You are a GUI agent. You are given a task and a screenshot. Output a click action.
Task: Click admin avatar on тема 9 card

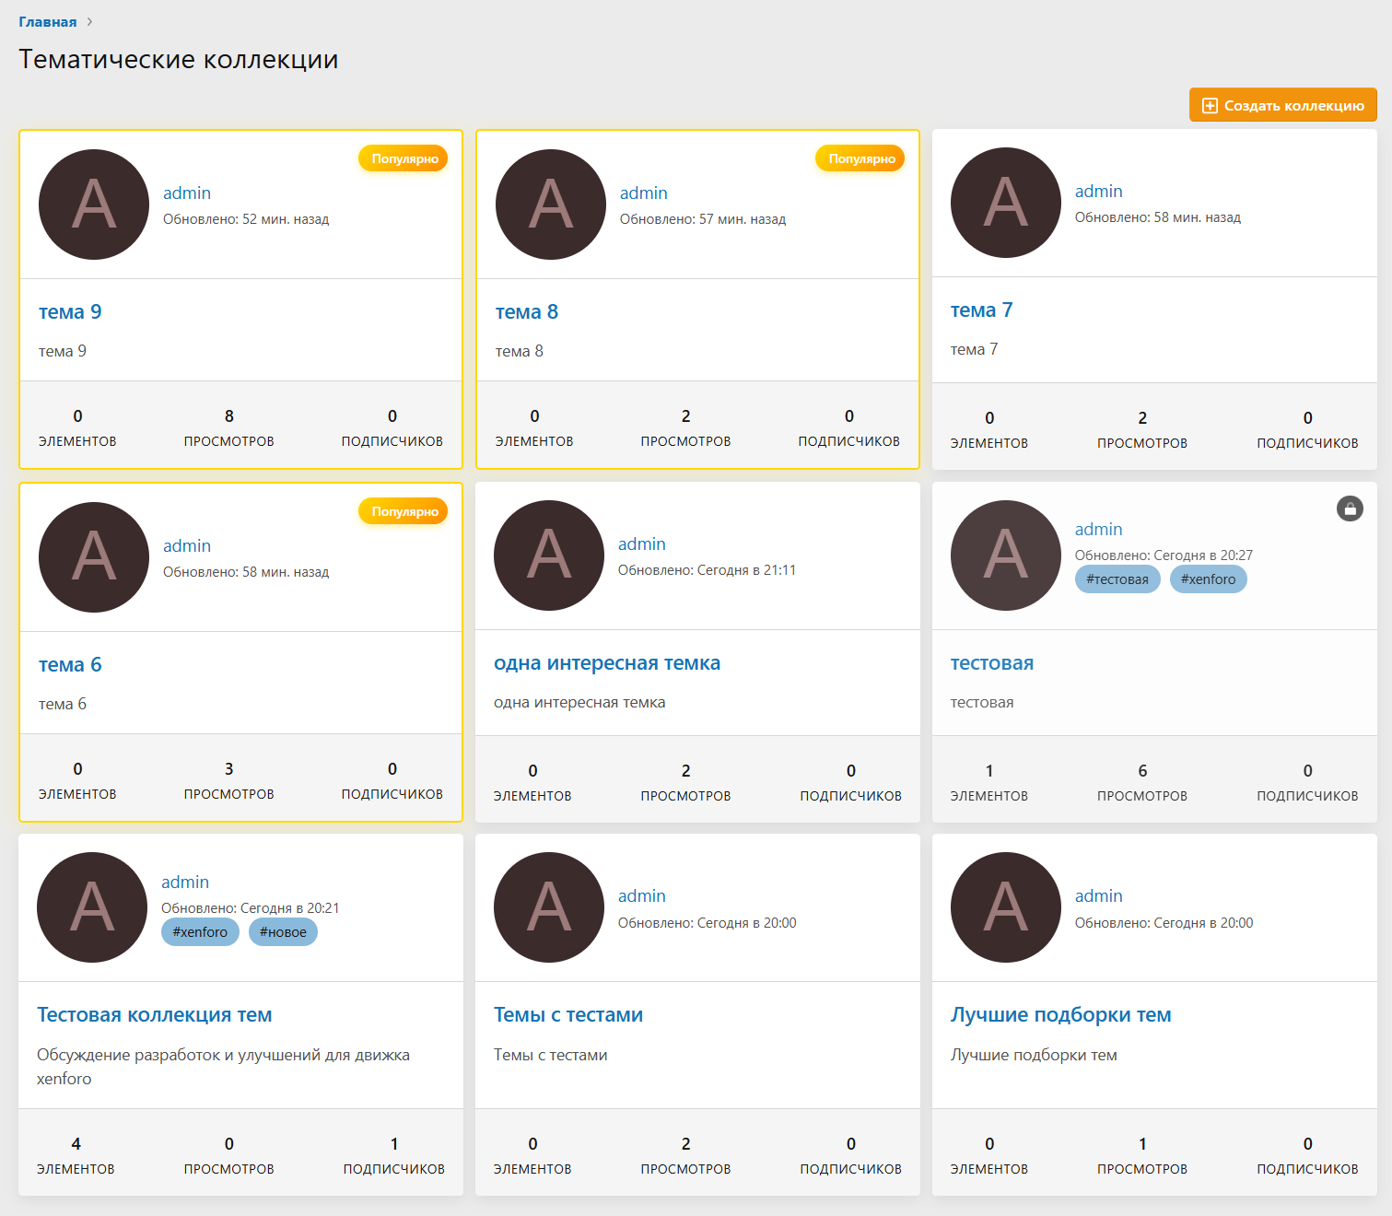94,205
